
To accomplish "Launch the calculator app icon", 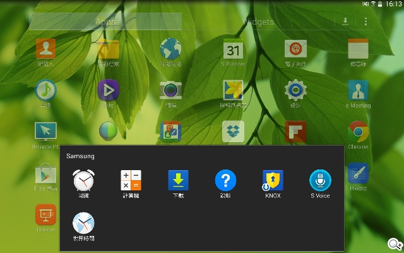I will (x=131, y=180).
